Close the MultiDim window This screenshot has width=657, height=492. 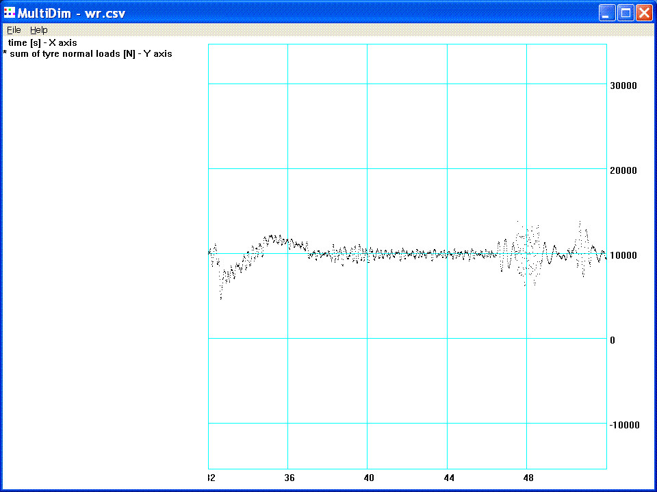click(644, 13)
